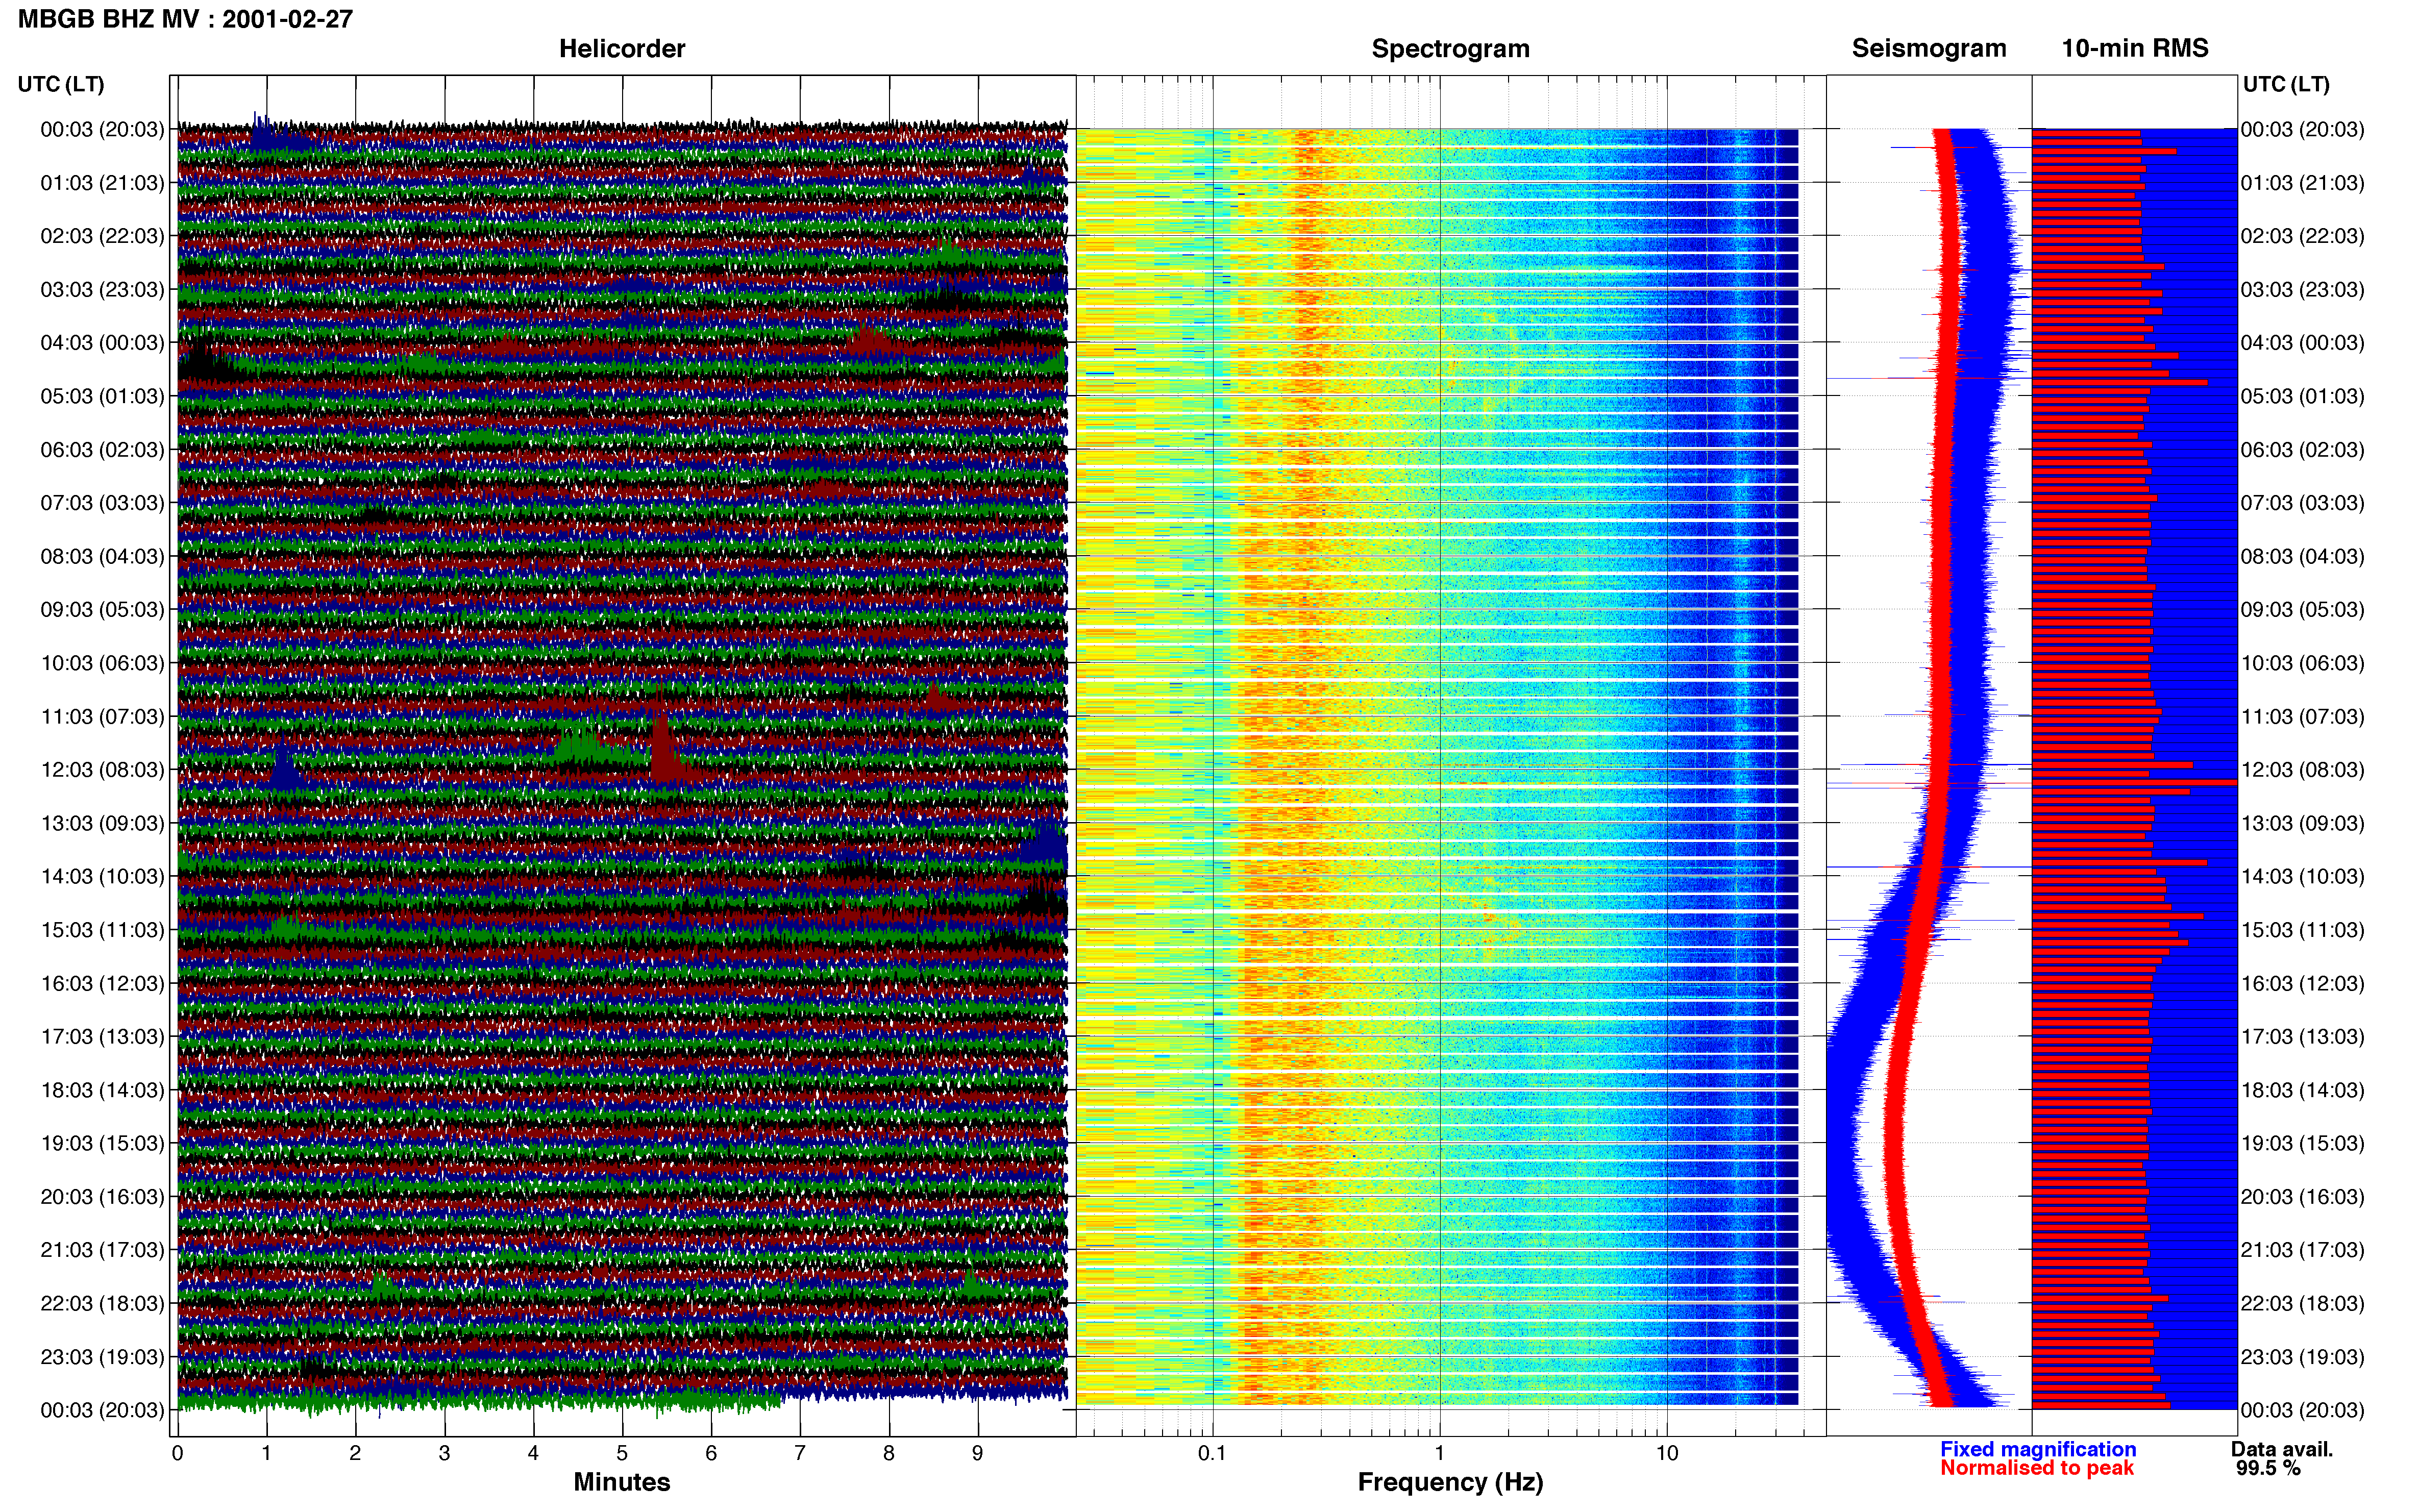Click left time label 13:03 (09:03)
The height and width of the screenshot is (1512, 2419).
pyautogui.click(x=102, y=823)
